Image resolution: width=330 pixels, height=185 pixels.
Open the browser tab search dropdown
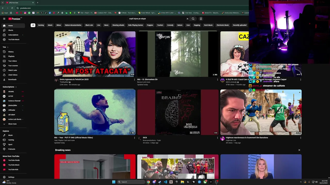point(3,3)
